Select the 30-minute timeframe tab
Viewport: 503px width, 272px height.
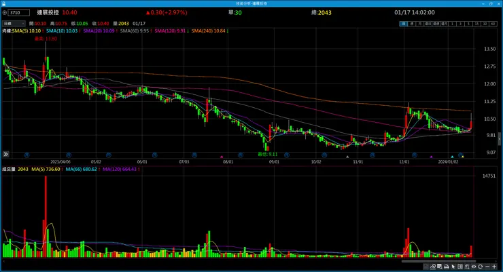click(485, 24)
